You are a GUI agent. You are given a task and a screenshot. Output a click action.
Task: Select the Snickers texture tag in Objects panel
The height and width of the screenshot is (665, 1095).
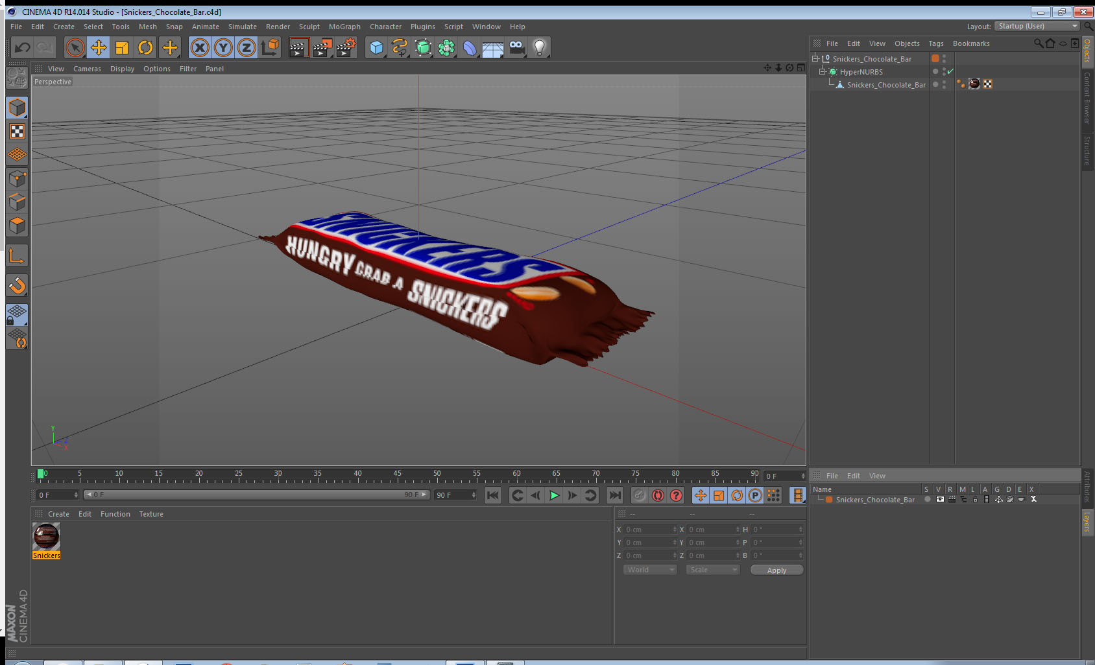pyautogui.click(x=974, y=84)
